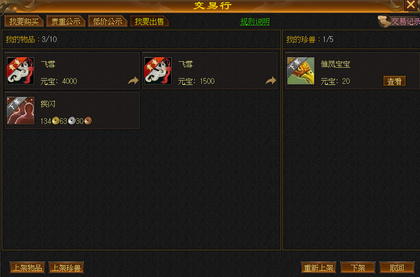This screenshot has width=420, height=277.
Task: Click the 下架 button
Action: [358, 268]
